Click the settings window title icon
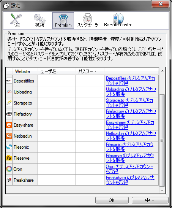Image resolution: width=172 pixels, height=208 pixels. 6,6
